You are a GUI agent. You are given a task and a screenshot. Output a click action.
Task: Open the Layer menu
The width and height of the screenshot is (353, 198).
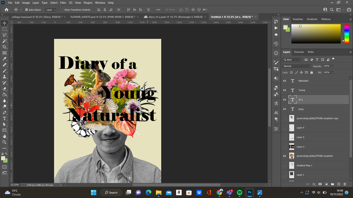pos(36,3)
